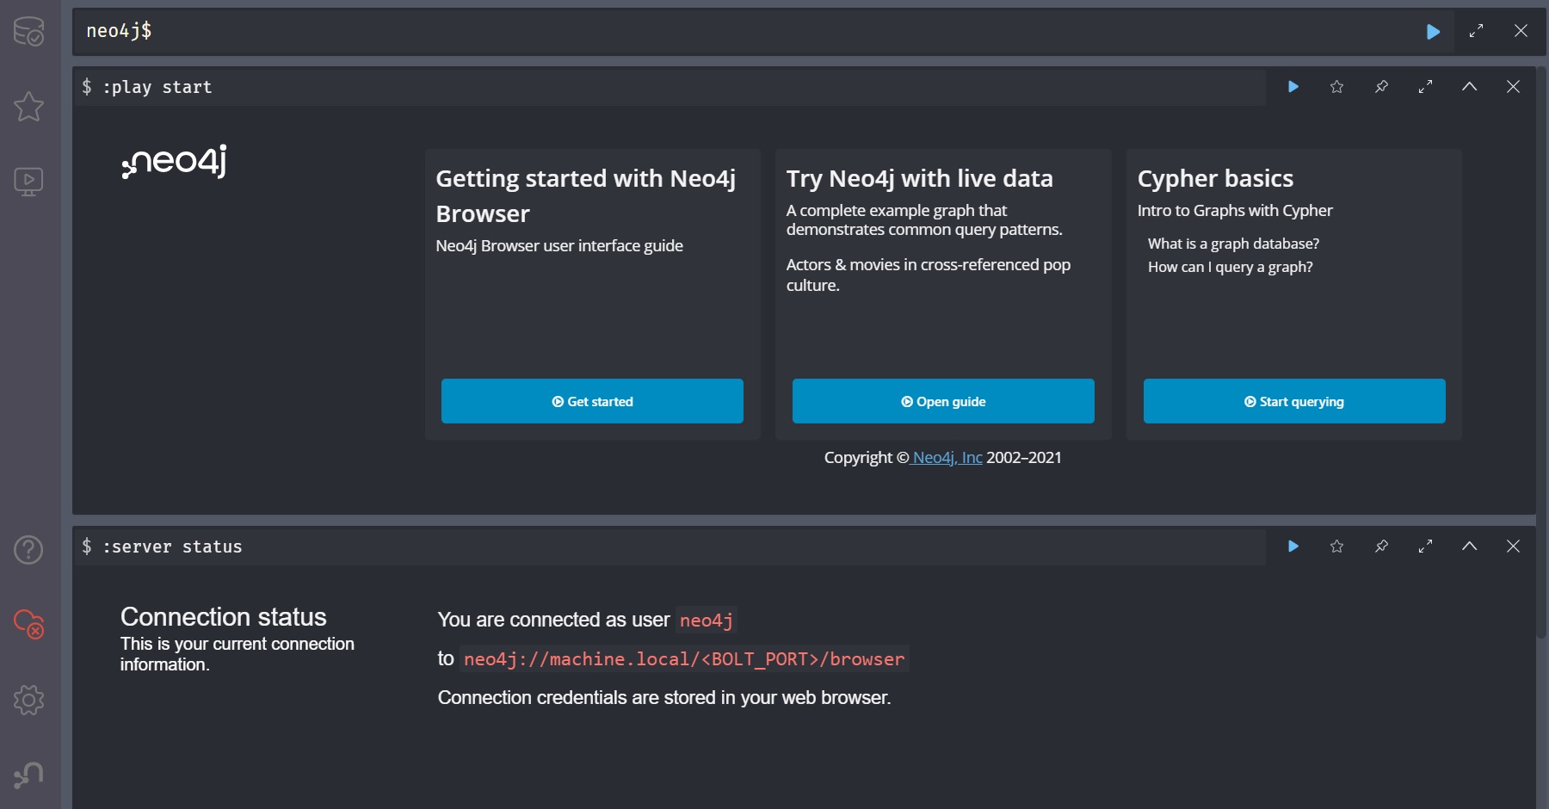Fullscreen the :server status frame
Screen dimensions: 1549x809
pos(1426,547)
